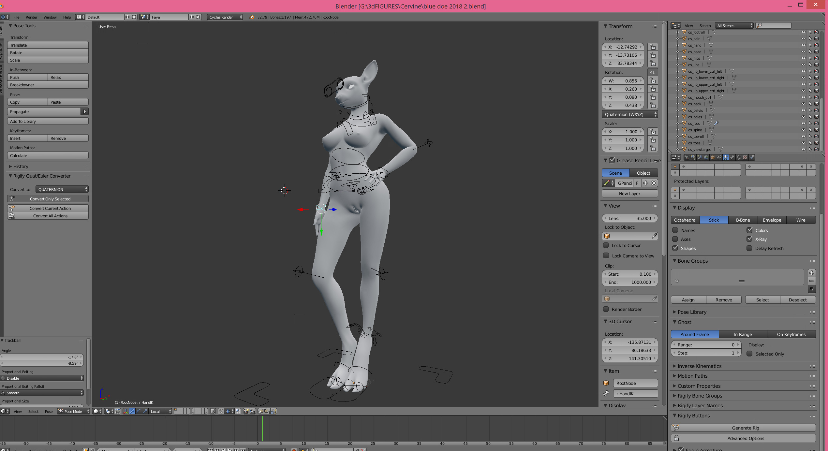Viewport: 828px width, 451px height.
Task: Expand the Inverse Kinematics panel
Action: tap(699, 366)
